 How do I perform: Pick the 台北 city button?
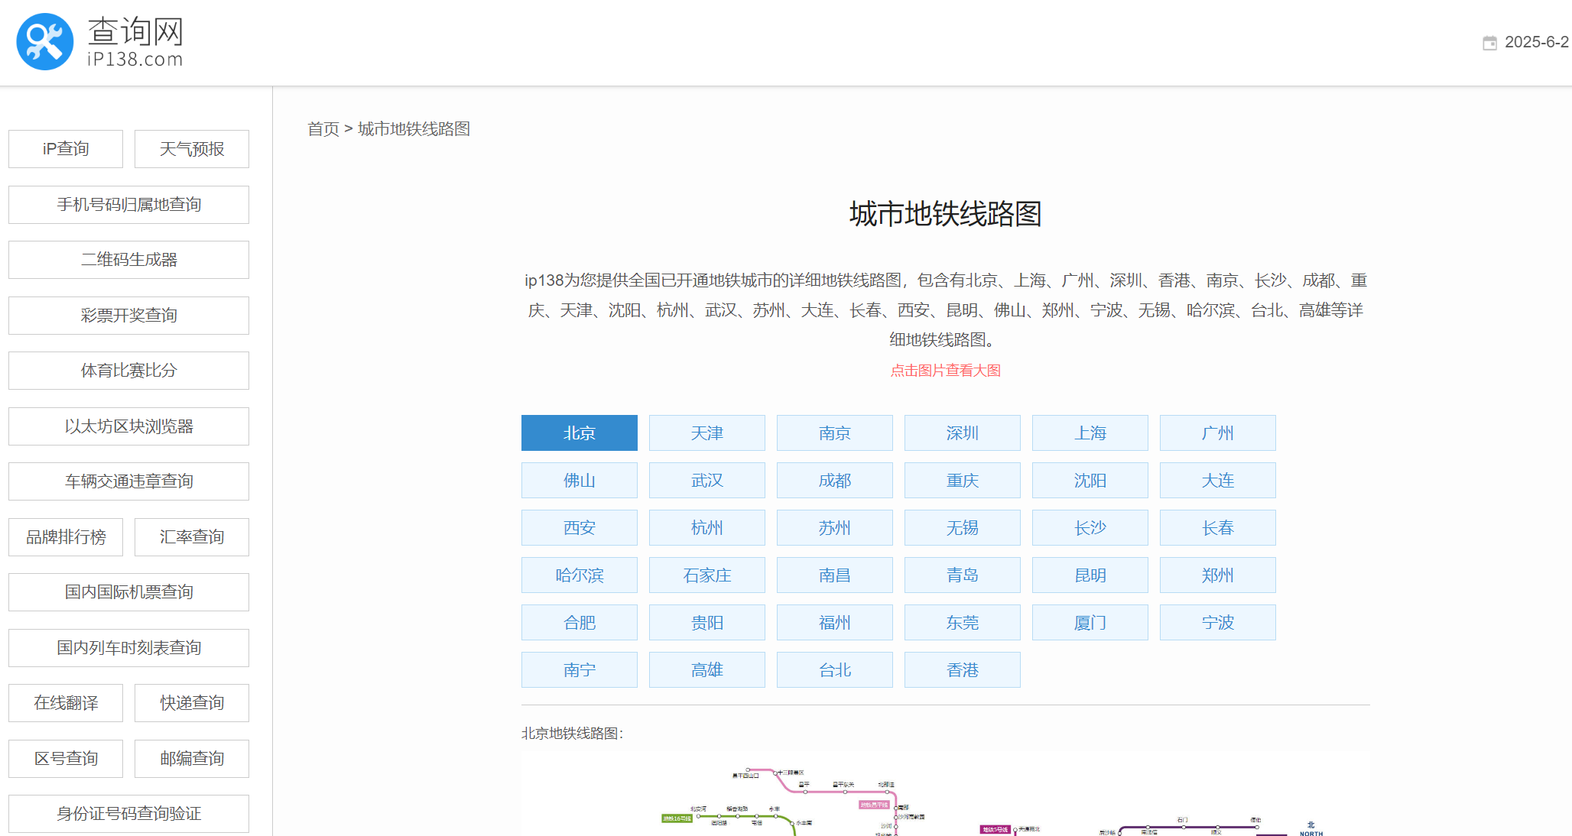(834, 670)
